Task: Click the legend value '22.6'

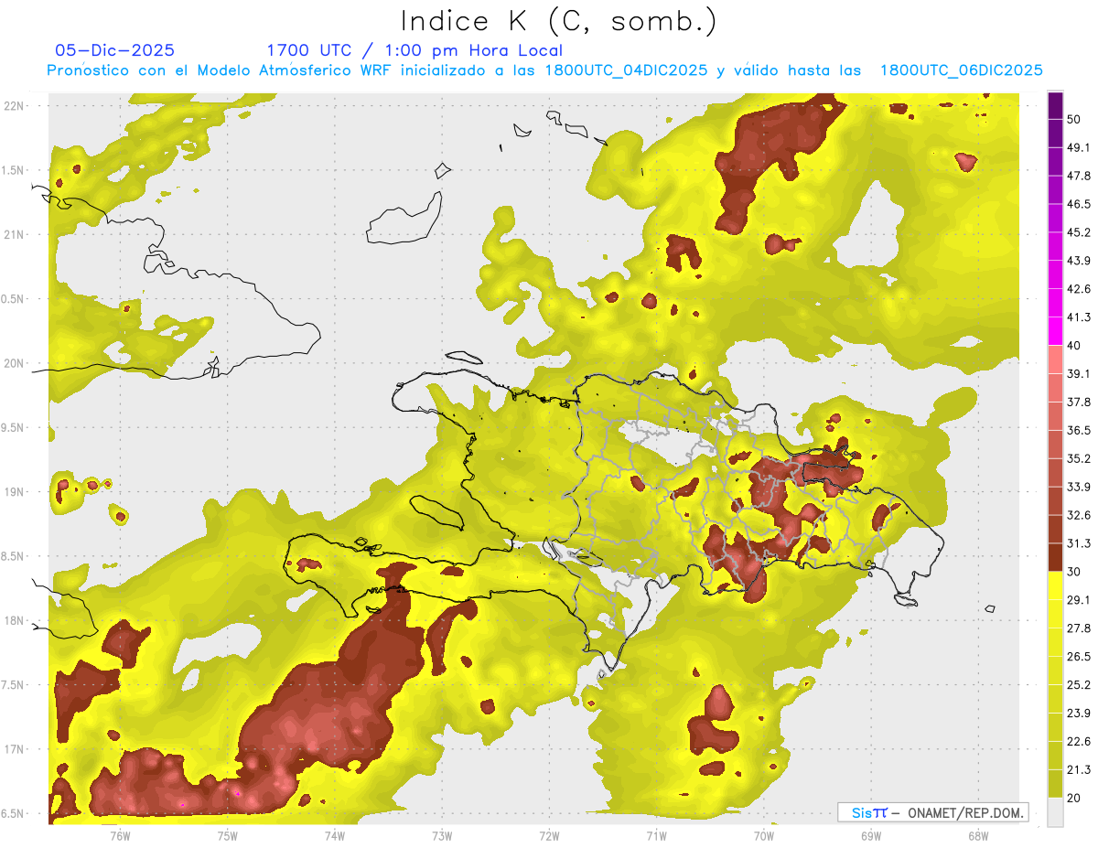Action: 1079,742
